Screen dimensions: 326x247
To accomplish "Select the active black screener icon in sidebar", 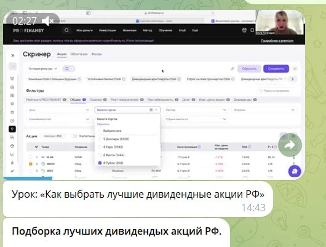I will (x=12, y=129).
